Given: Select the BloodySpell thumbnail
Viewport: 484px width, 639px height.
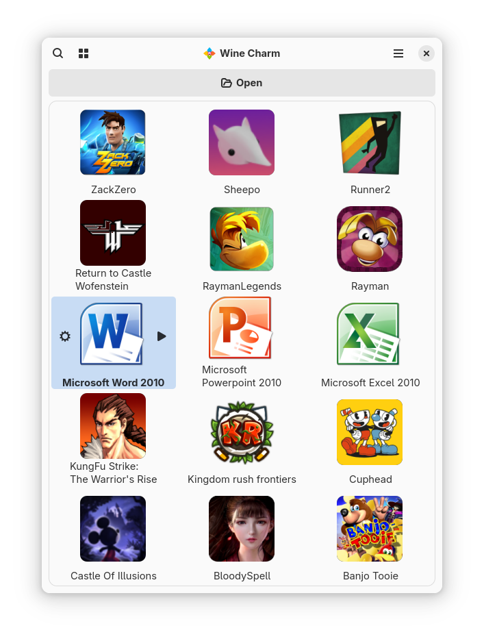Looking at the screenshot, I should [x=242, y=529].
